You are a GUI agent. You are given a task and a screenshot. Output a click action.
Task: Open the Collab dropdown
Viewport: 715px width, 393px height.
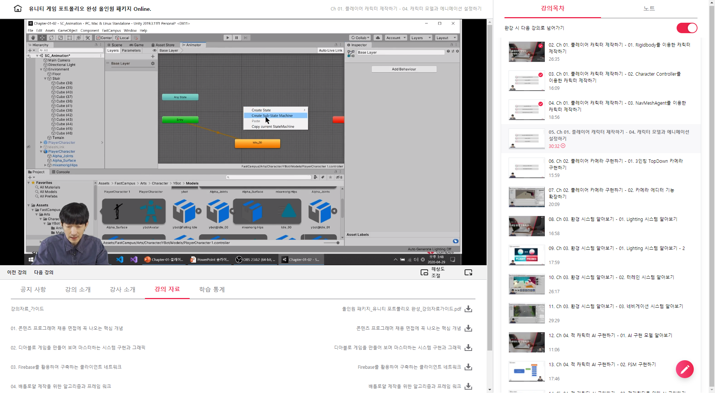tap(360, 38)
